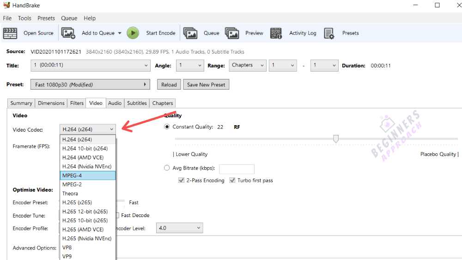Choose H.264 (AMD VCE) codec

click(88, 157)
